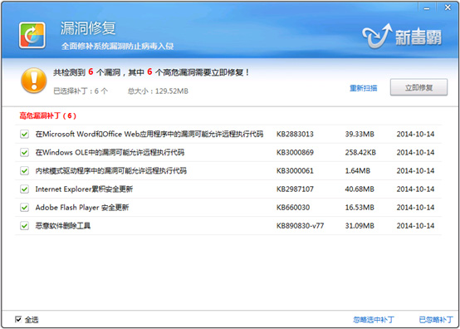
Task: Click the KB890830-v77 patch number
Action: tap(300, 226)
